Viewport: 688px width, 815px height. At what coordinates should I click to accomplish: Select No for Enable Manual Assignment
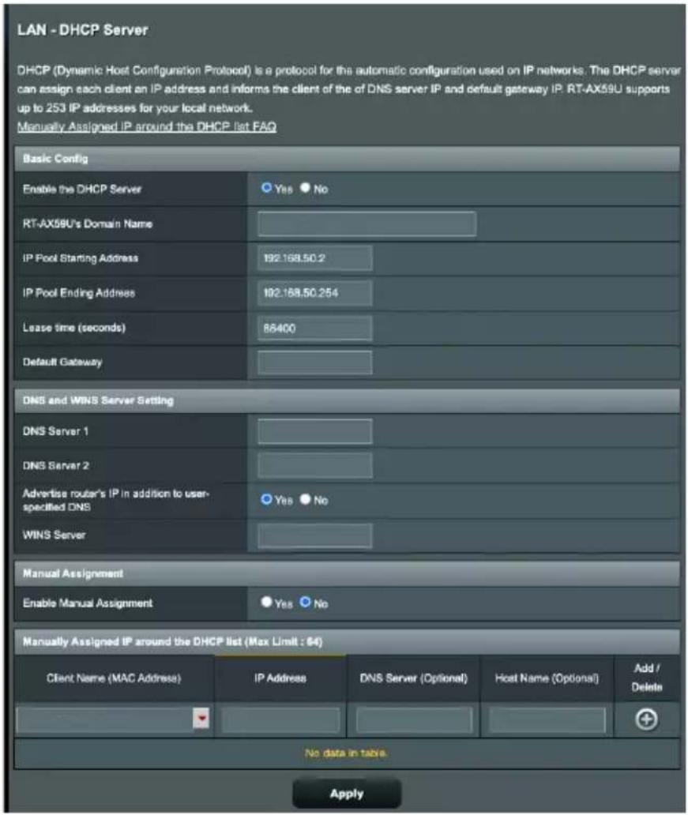coord(305,603)
